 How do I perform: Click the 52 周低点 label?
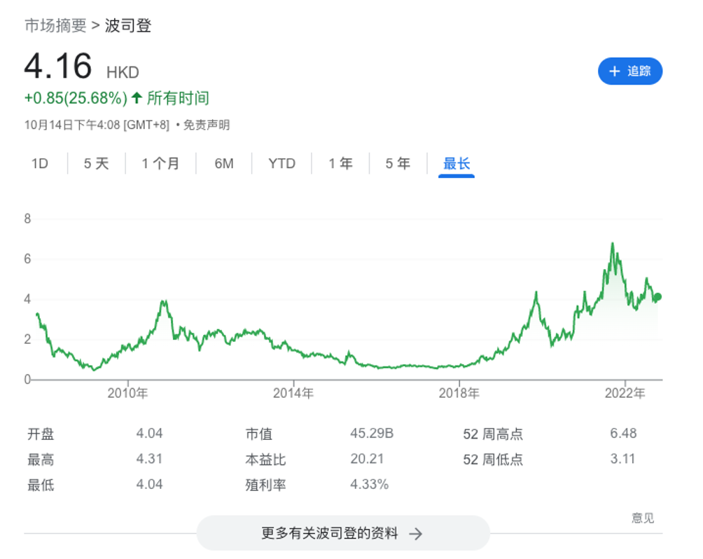tap(493, 460)
